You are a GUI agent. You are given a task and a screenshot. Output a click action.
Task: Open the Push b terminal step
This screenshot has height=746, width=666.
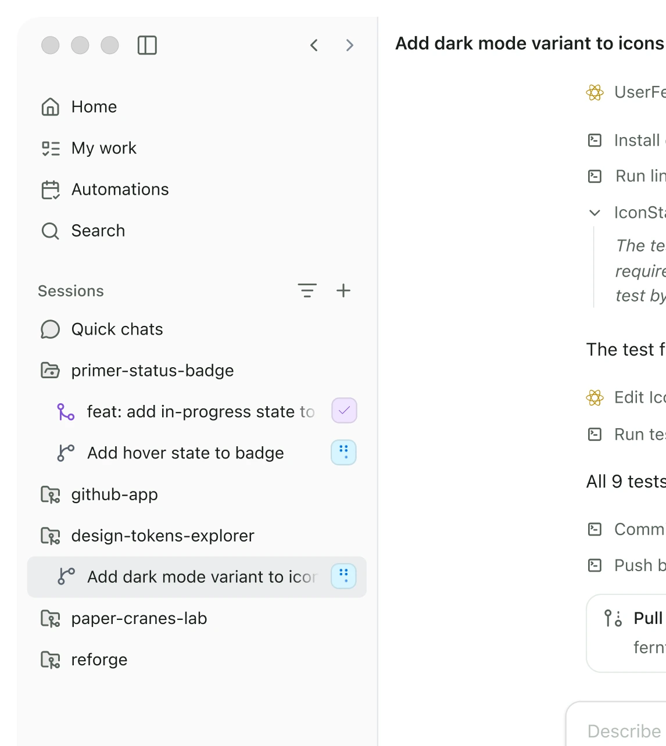[626, 565]
